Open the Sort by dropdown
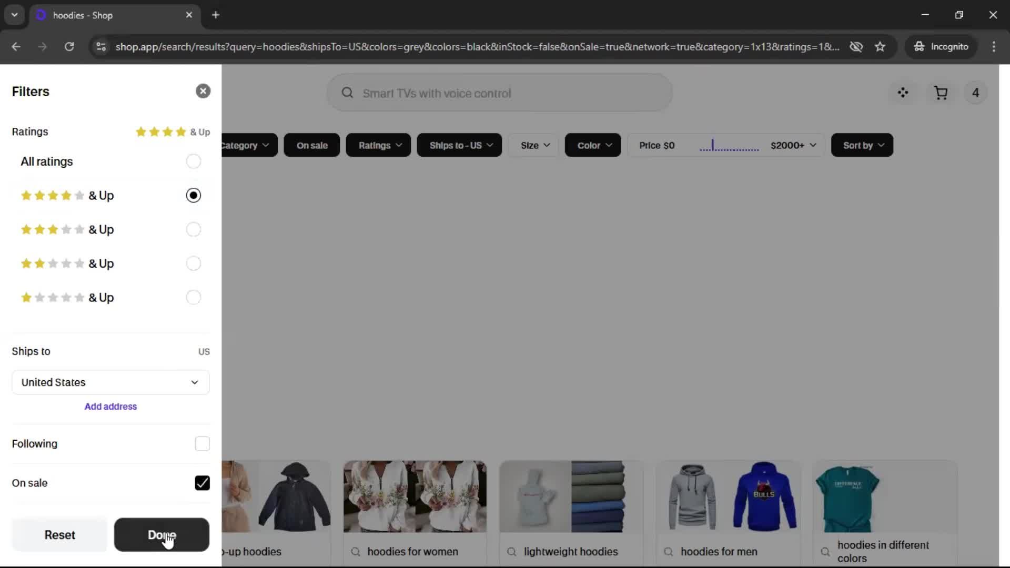 point(862,145)
